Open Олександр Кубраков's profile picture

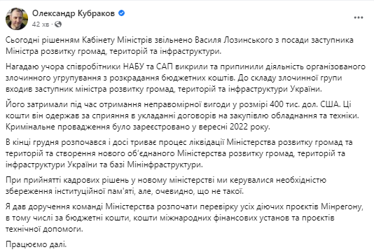click(17, 19)
